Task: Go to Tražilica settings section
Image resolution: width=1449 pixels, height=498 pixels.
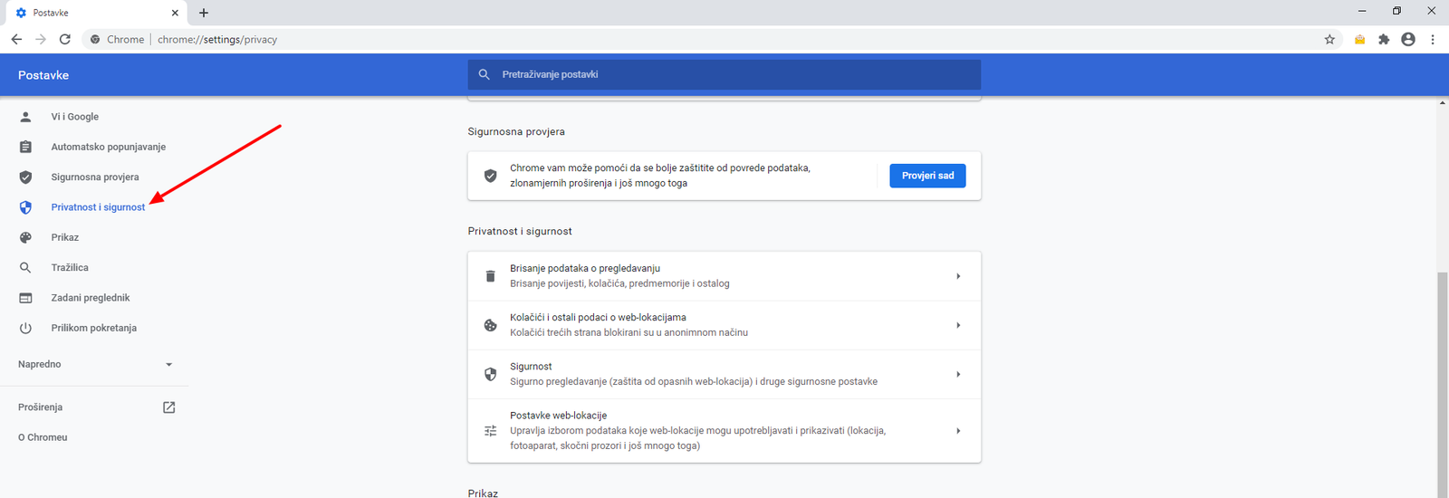Action: tap(70, 268)
